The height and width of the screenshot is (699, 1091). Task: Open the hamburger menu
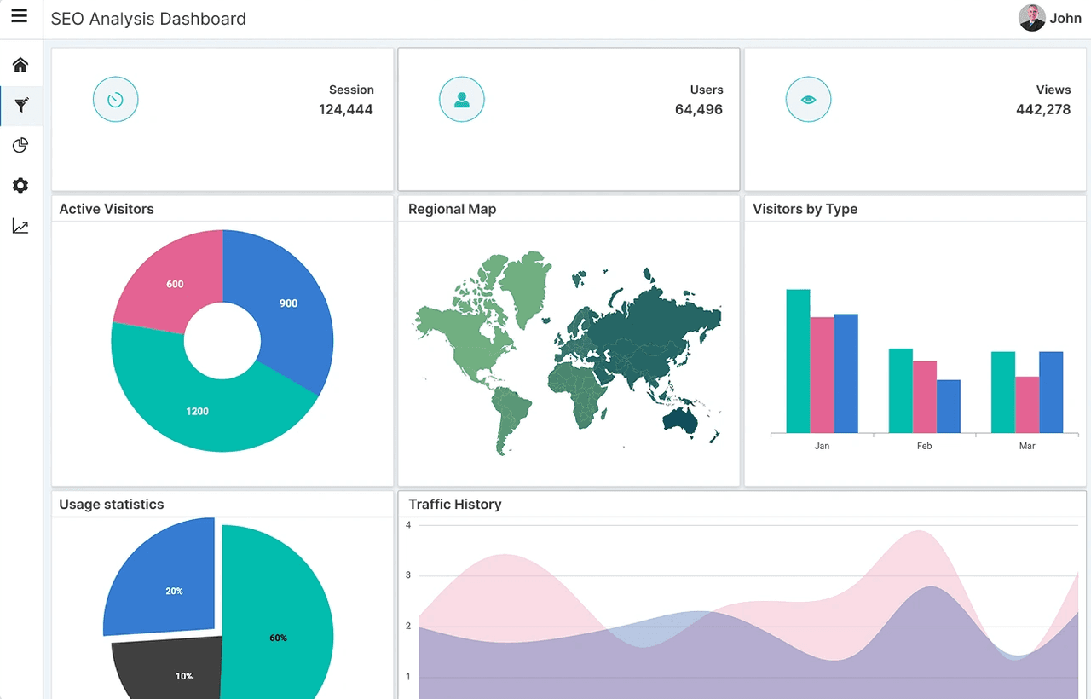(x=20, y=16)
